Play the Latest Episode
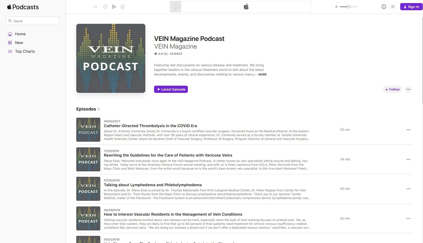 point(171,89)
